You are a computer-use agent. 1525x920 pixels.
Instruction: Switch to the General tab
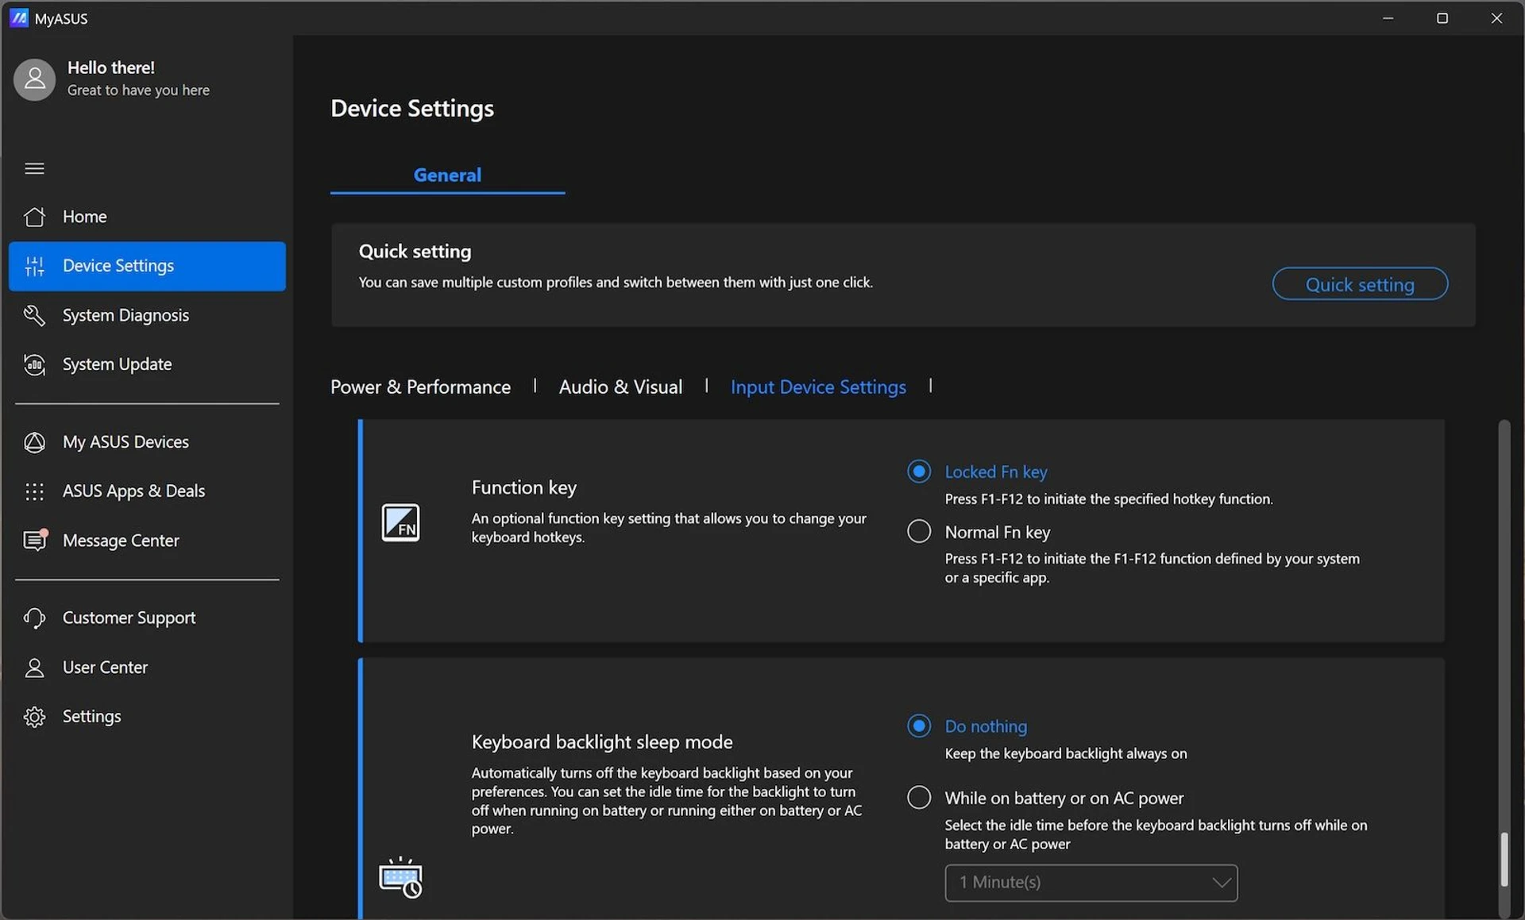pos(447,175)
